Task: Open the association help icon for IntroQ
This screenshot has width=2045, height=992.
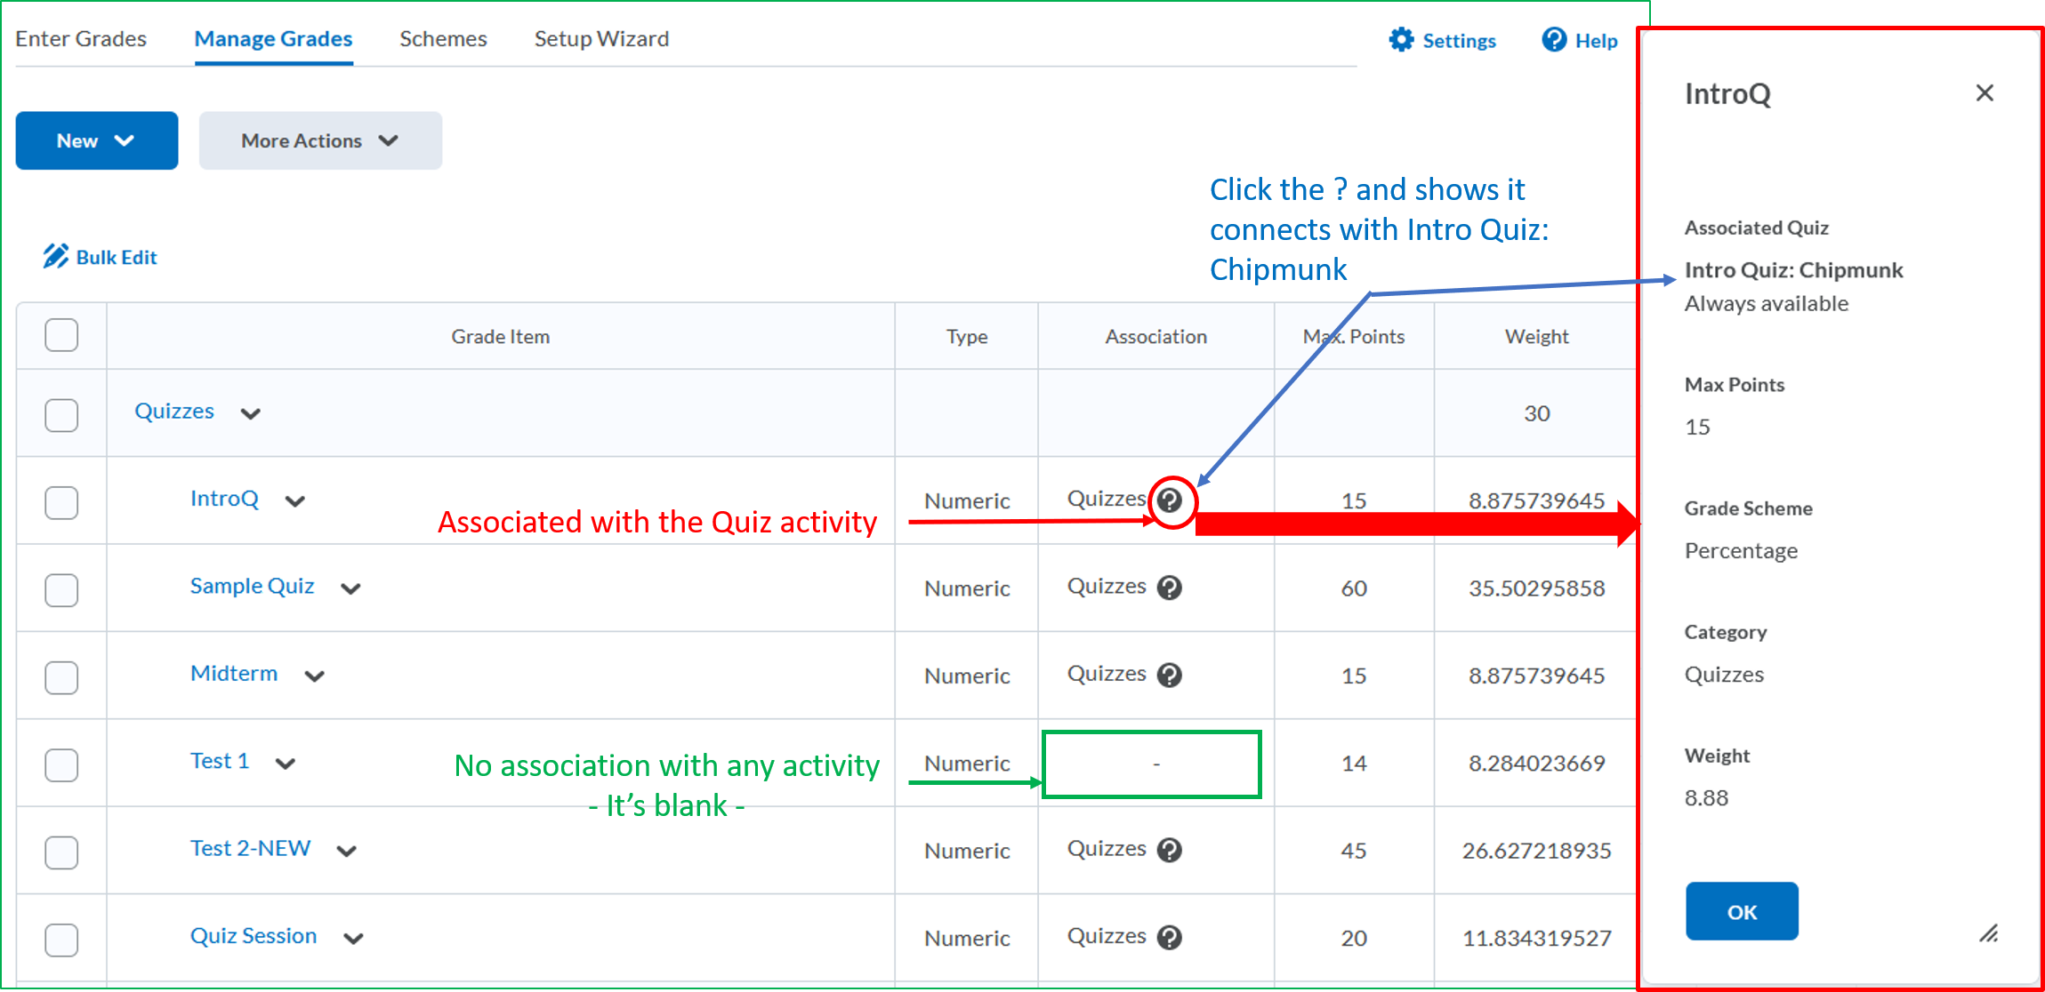Action: (x=1171, y=500)
